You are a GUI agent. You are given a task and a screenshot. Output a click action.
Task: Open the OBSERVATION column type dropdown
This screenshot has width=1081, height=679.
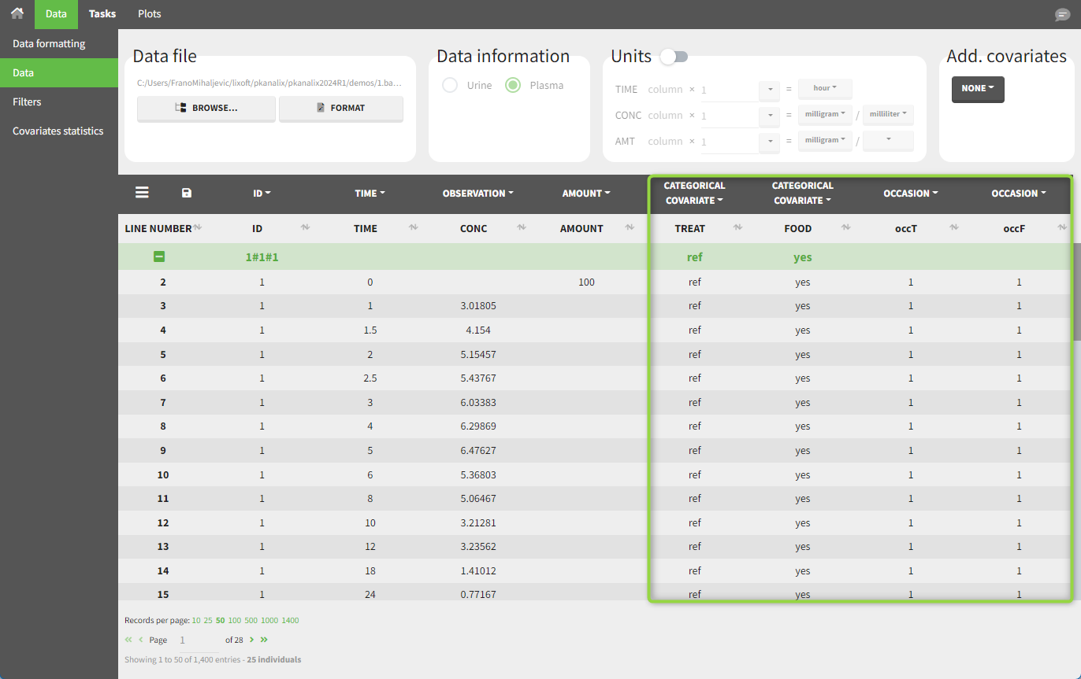point(477,194)
